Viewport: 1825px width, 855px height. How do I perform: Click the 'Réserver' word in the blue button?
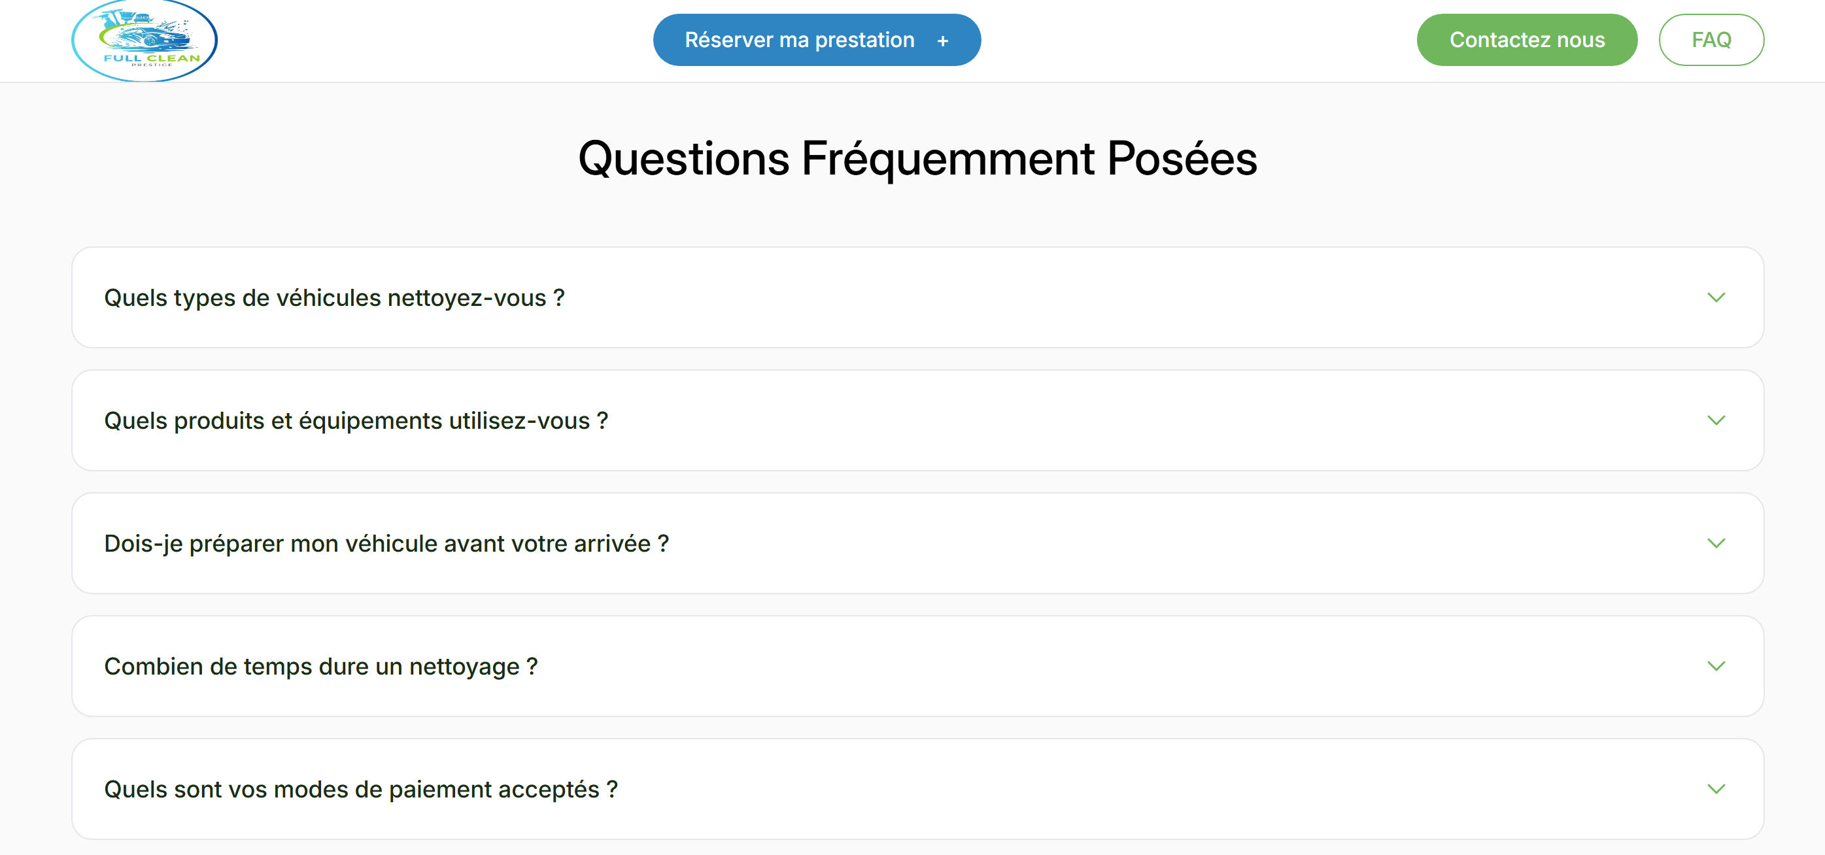pos(728,41)
